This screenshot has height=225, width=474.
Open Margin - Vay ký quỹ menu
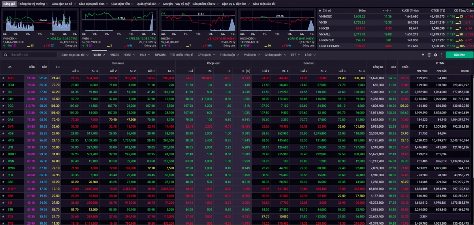176,4
